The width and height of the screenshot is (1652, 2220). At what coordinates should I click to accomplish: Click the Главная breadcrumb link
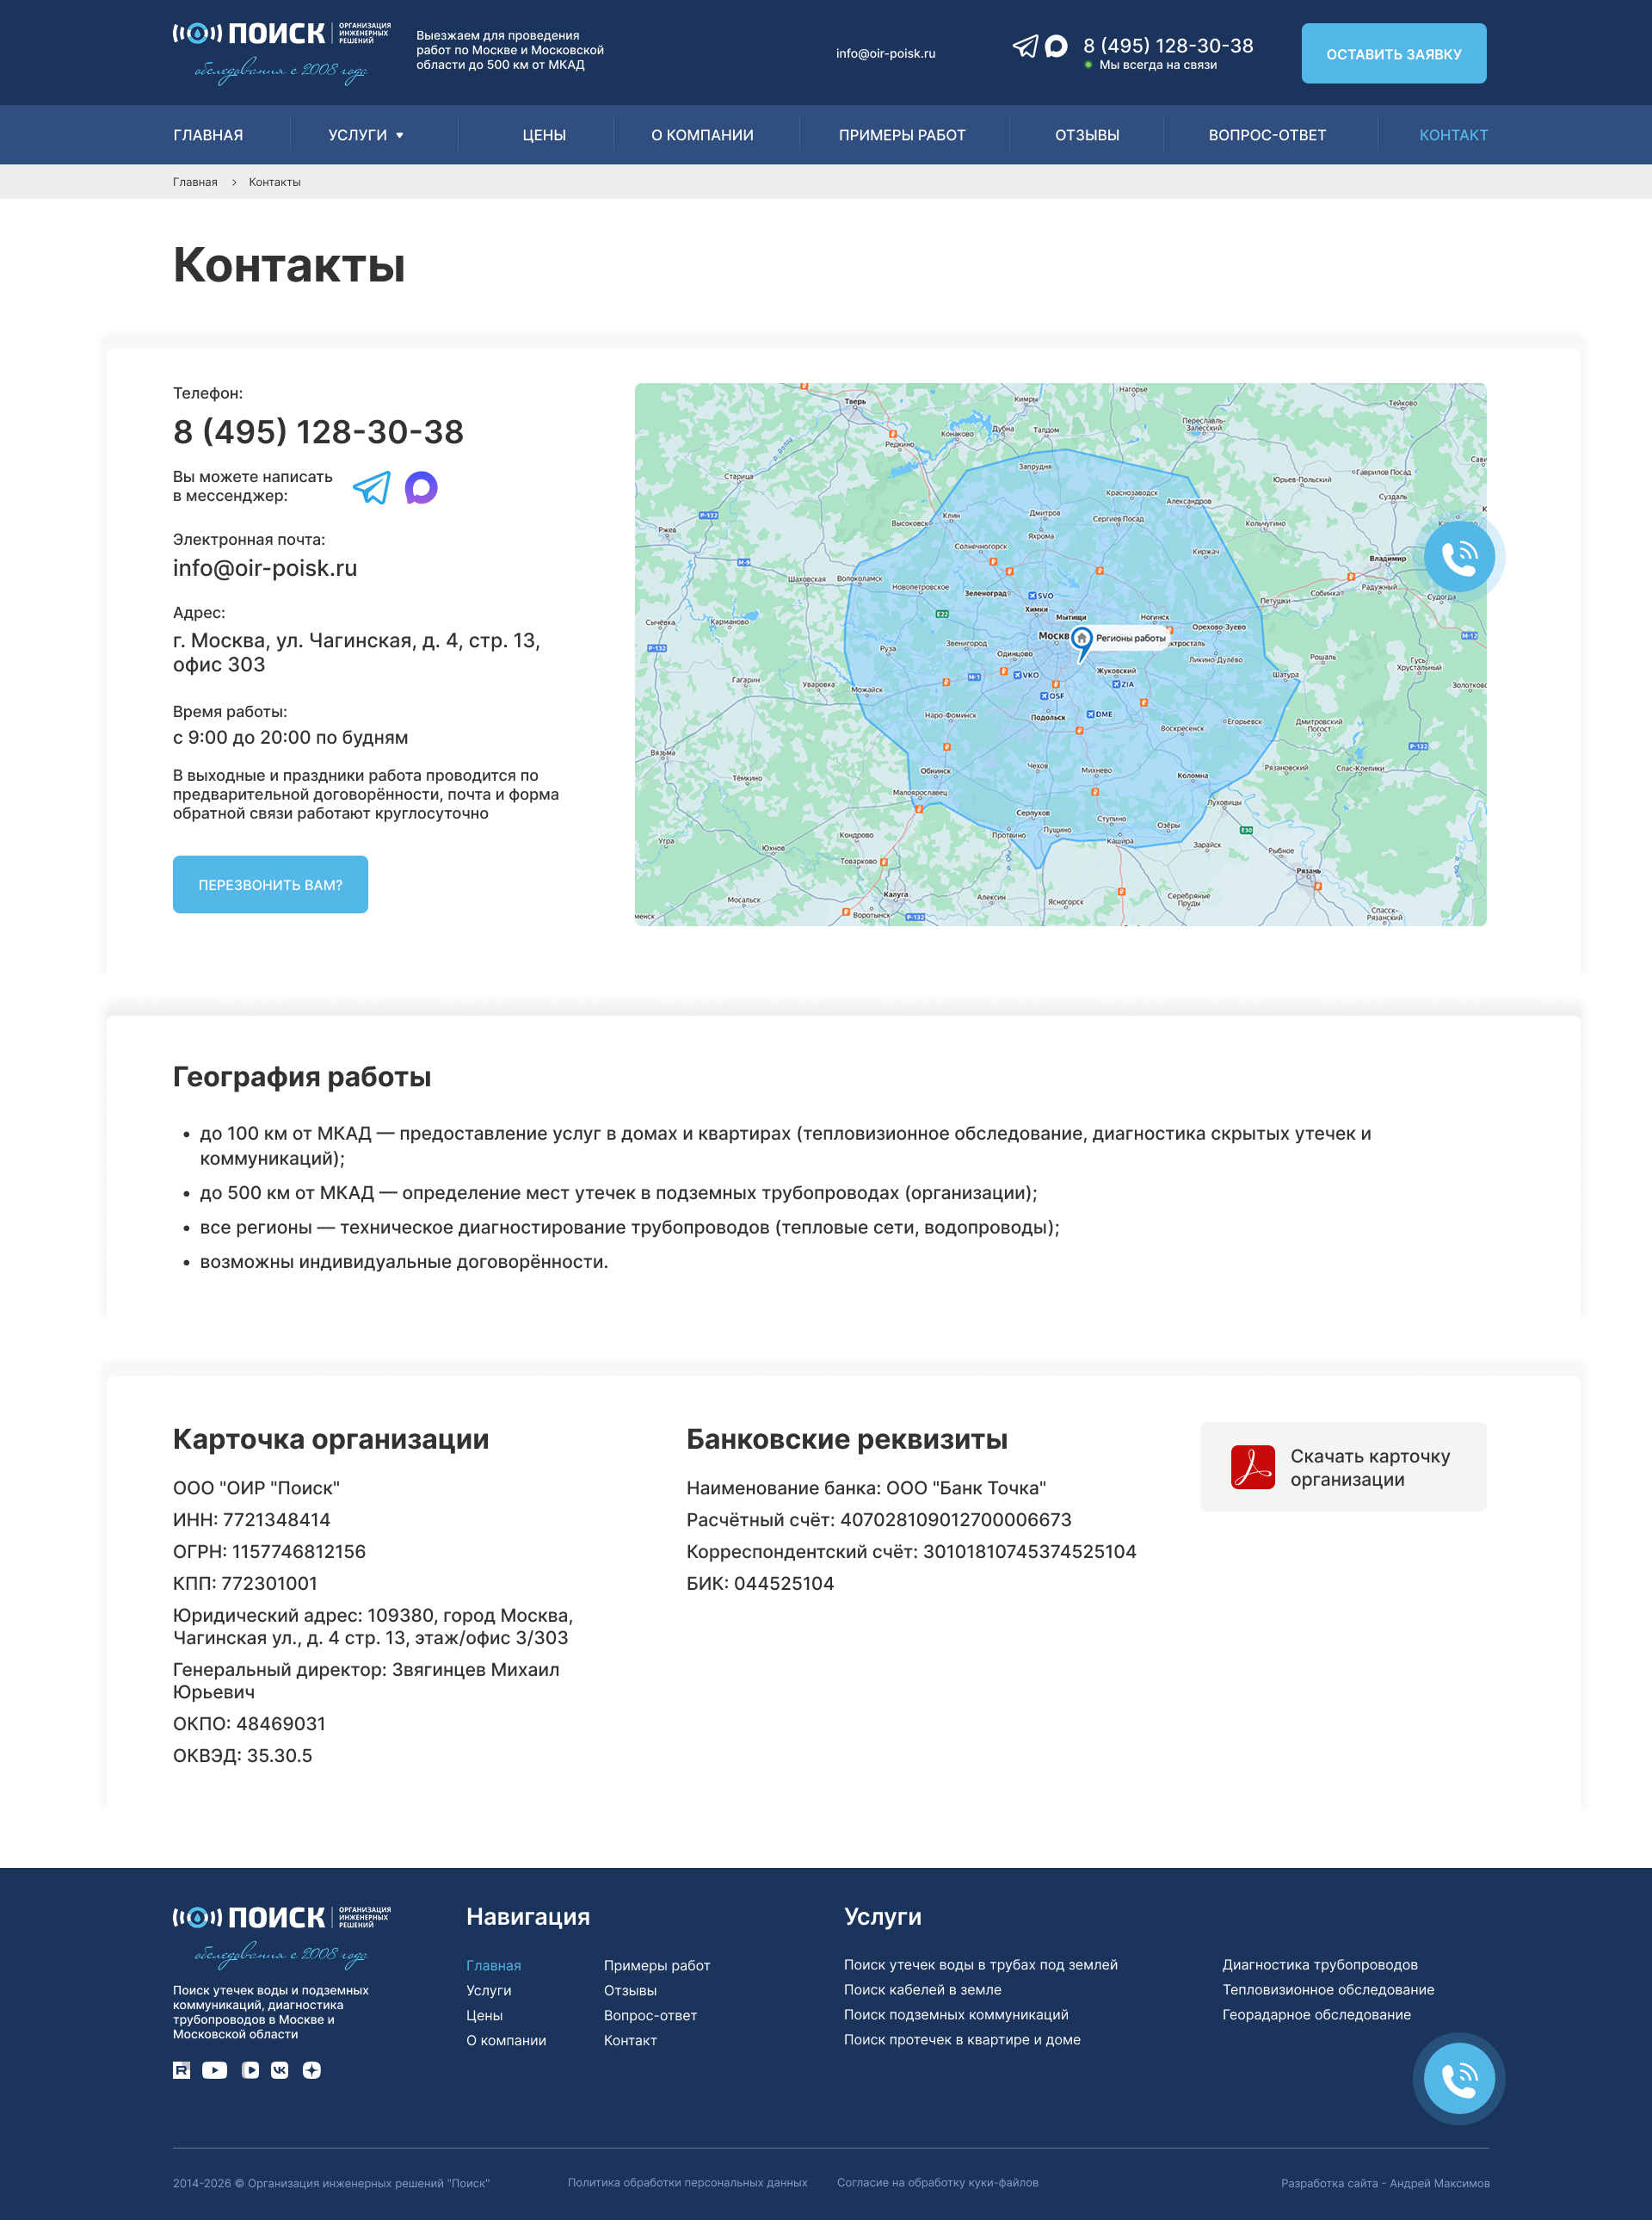click(195, 182)
